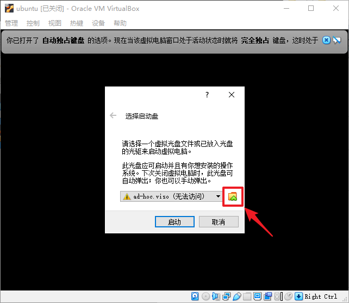
Task: Open the virtual optical disk file chooser
Action: tap(233, 196)
